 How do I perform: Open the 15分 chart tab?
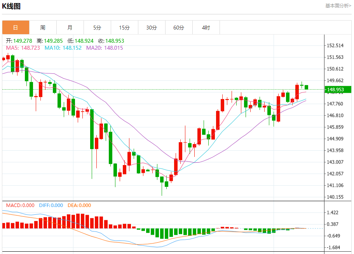[125, 28]
